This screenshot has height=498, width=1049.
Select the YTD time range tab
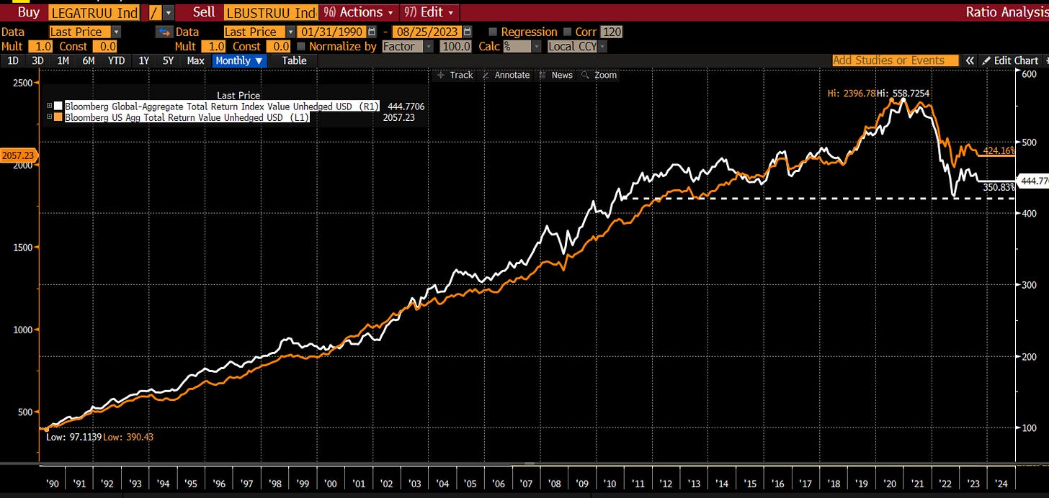tap(116, 60)
